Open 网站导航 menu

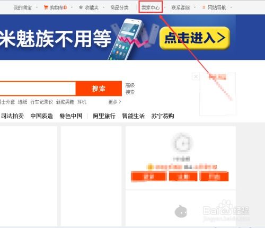click(217, 7)
